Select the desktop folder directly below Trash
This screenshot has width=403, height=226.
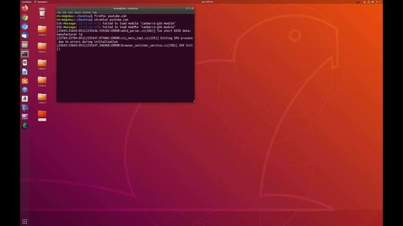[42, 31]
